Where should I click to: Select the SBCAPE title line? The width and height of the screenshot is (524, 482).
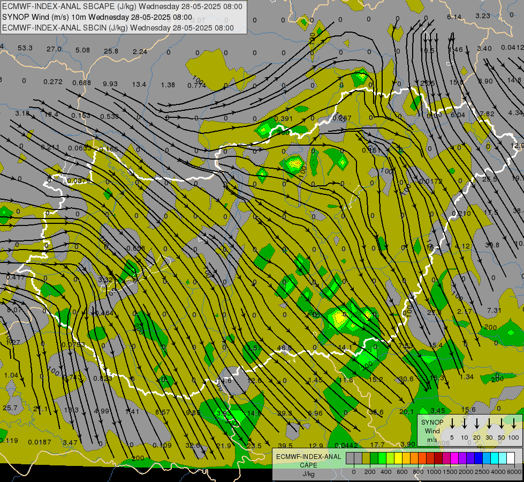pyautogui.click(x=123, y=6)
